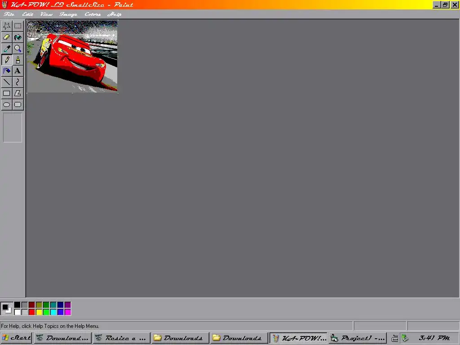The width and height of the screenshot is (460, 345).
Task: Pick the olive palette color
Action: (x=39, y=305)
